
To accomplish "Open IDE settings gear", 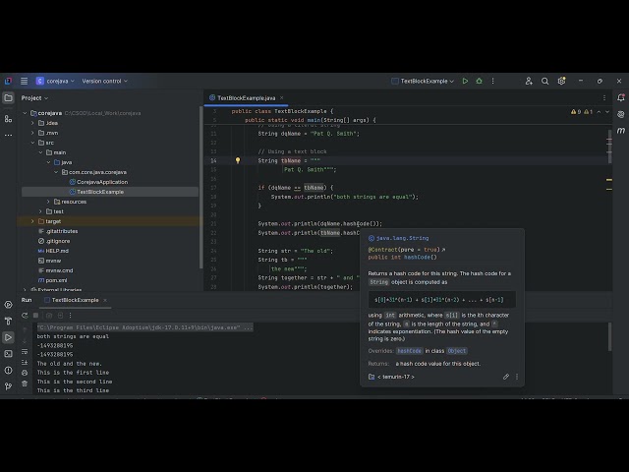I will [x=561, y=81].
